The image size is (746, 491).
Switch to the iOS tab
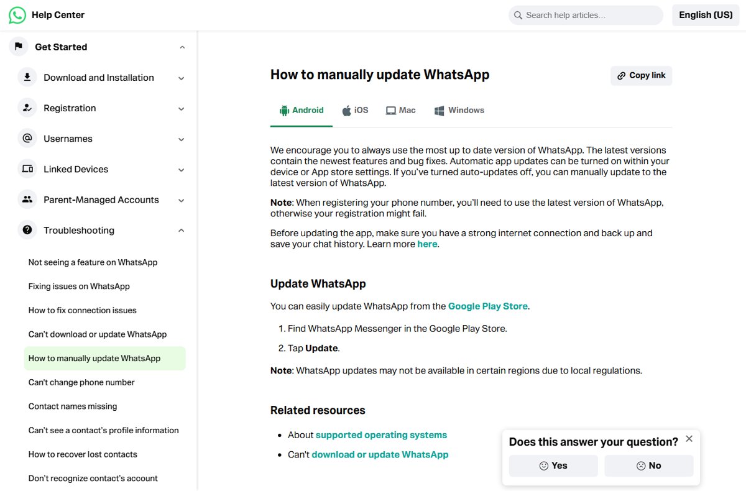(355, 111)
